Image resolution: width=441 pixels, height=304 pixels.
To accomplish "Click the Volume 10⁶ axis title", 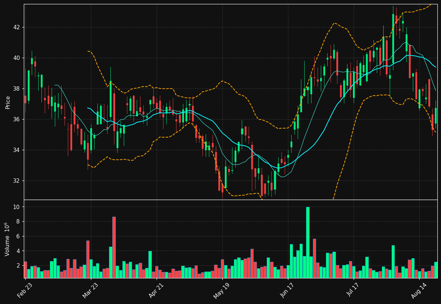I will pos(7,239).
